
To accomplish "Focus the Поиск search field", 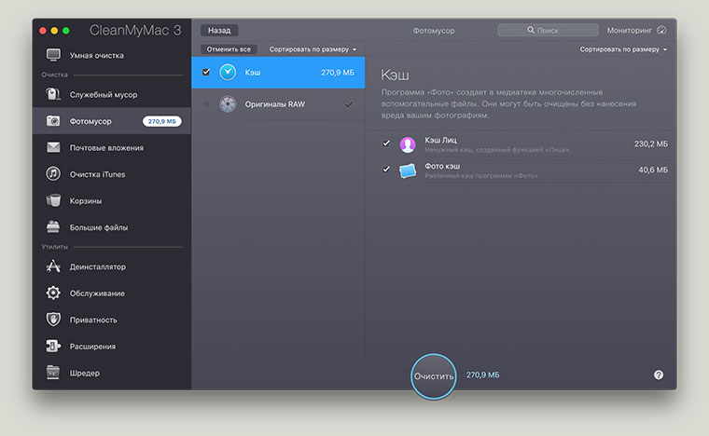I will tap(548, 30).
